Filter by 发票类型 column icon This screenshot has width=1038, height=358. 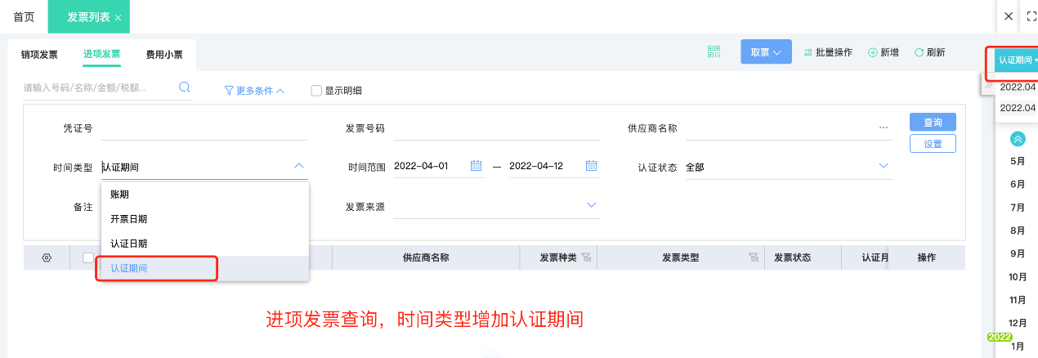(x=754, y=257)
